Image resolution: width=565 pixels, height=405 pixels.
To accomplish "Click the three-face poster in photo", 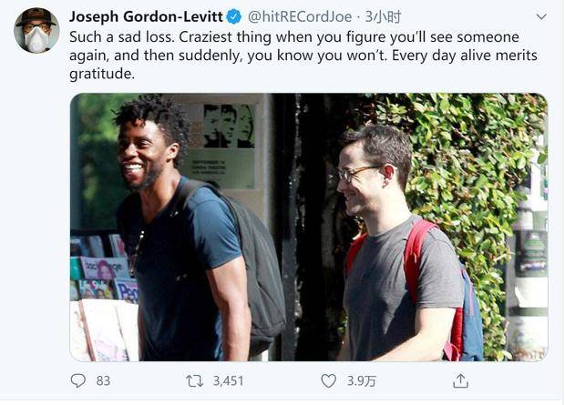I will click(229, 126).
